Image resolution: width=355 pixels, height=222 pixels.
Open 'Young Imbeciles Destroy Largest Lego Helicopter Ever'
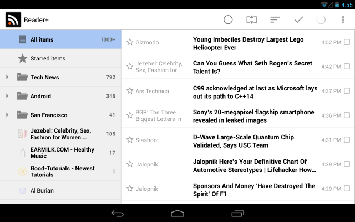[248, 43]
